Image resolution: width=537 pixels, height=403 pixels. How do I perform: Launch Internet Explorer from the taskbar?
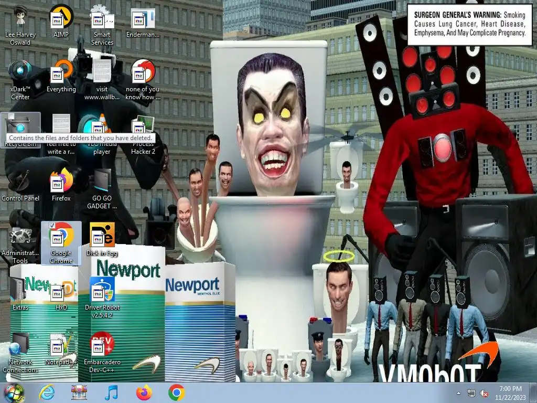[x=47, y=393]
